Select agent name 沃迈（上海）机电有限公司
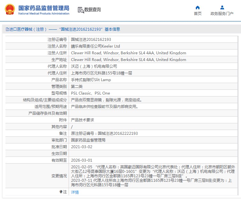The width and height of the screenshot is (241, 199). point(94,66)
